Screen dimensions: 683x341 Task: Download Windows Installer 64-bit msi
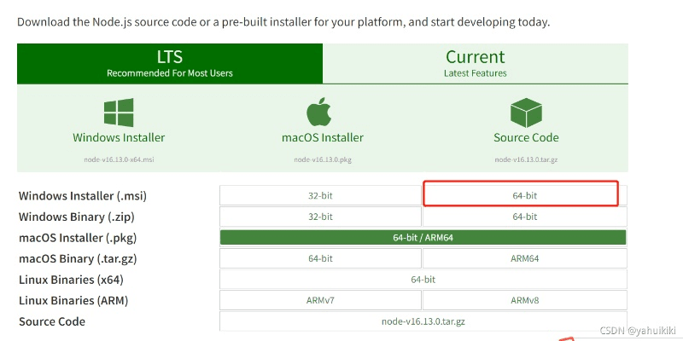click(x=524, y=195)
